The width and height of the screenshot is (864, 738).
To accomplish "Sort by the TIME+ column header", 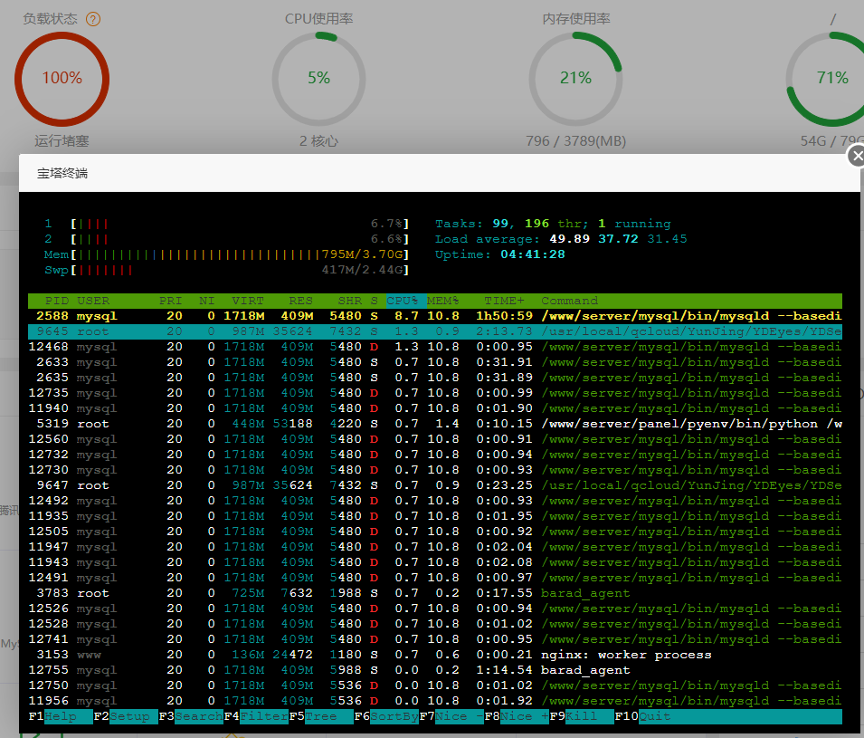I will click(504, 301).
